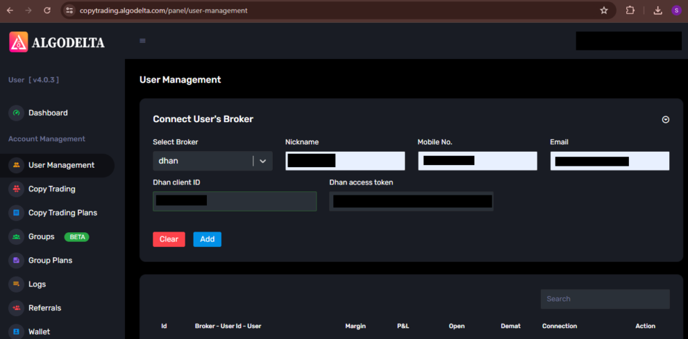Image resolution: width=688 pixels, height=339 pixels.
Task: Click the Referrals sidebar icon
Action: click(x=16, y=308)
